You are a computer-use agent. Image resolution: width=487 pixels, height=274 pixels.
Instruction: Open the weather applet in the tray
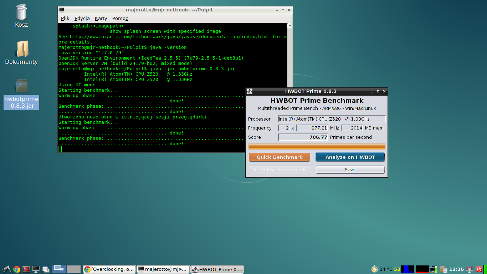(x=374, y=269)
